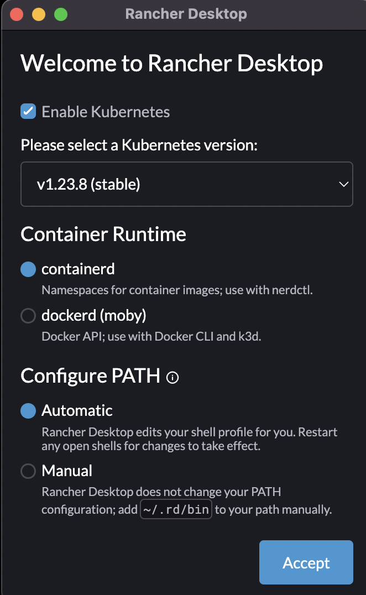366x595 pixels.
Task: Click the Rancher Desktop window title bar
Action: tap(186, 14)
